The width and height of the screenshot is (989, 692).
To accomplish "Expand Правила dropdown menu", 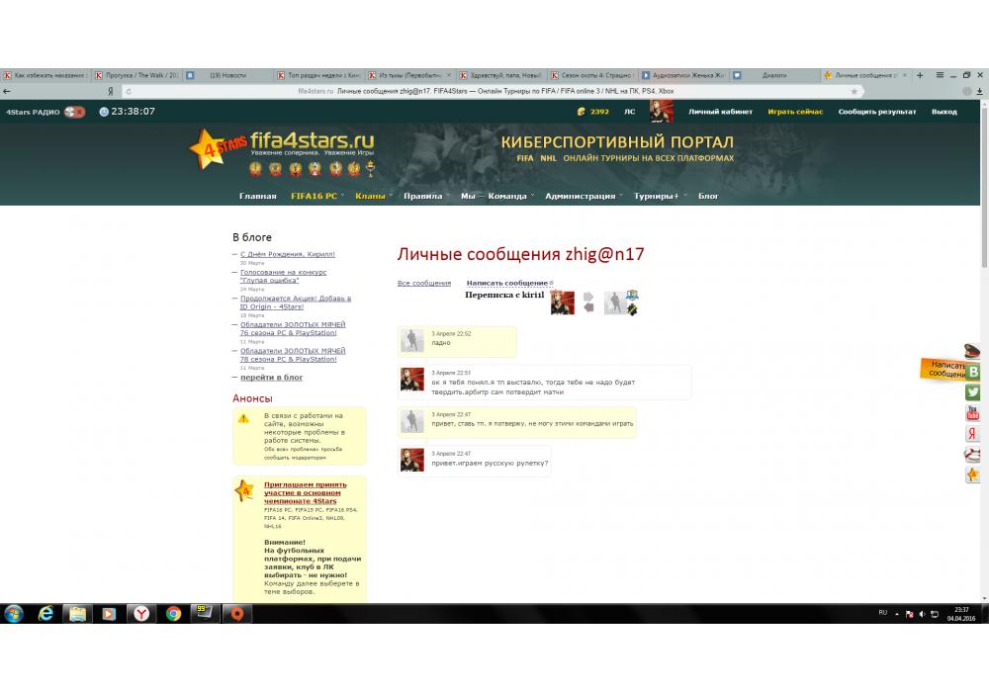I will pos(426,196).
